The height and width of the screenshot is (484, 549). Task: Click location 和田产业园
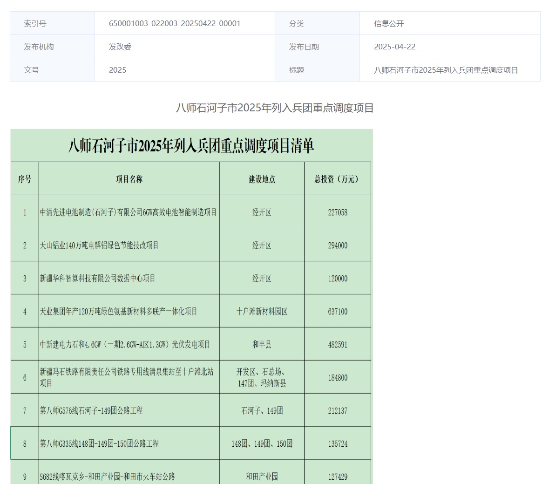tap(262, 477)
